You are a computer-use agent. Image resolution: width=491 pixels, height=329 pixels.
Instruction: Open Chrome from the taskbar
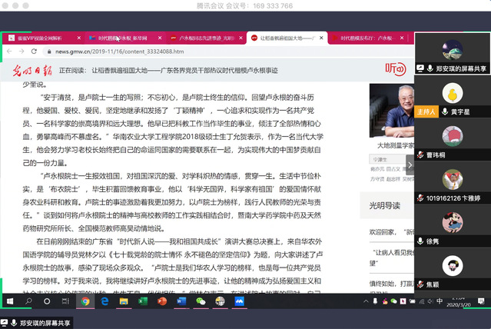(x=84, y=302)
